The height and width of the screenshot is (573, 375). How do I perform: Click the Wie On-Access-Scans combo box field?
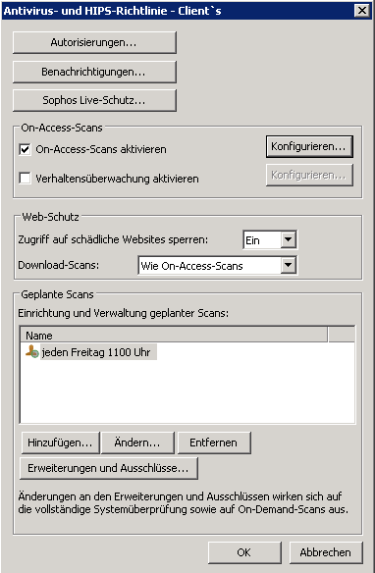[x=218, y=265]
